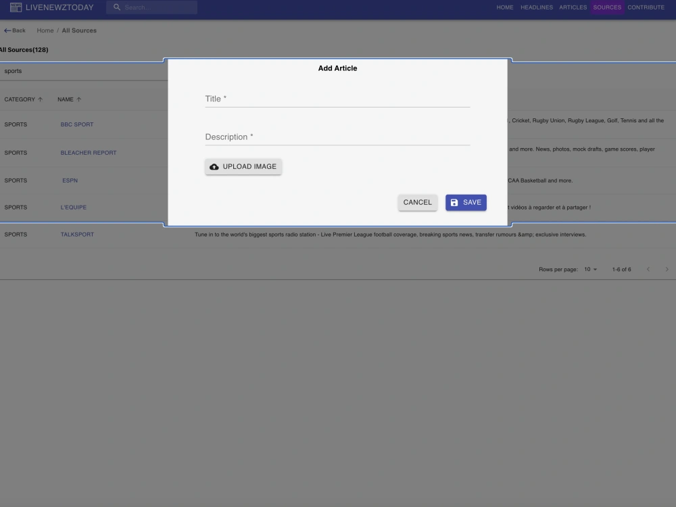676x507 pixels.
Task: Sort by Name arrow icon
Action: pos(79,99)
